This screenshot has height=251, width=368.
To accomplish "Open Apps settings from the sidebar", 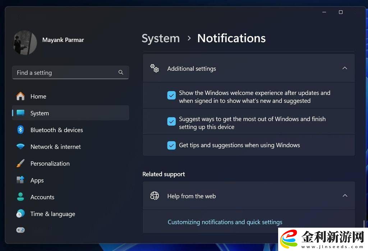I will point(37,180).
